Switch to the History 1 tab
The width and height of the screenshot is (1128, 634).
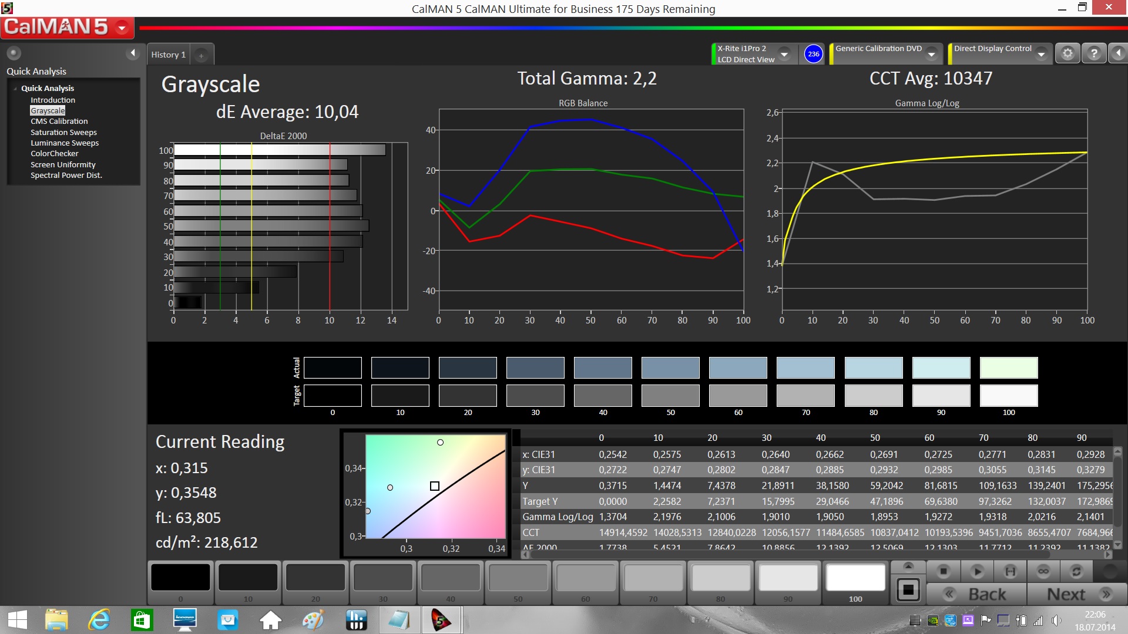pos(168,55)
